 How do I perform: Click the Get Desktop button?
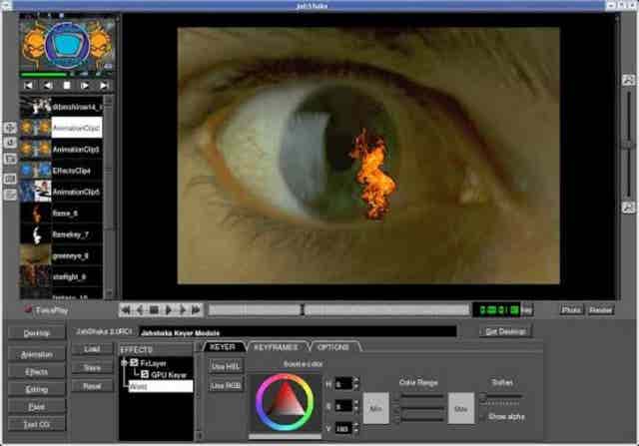point(505,331)
